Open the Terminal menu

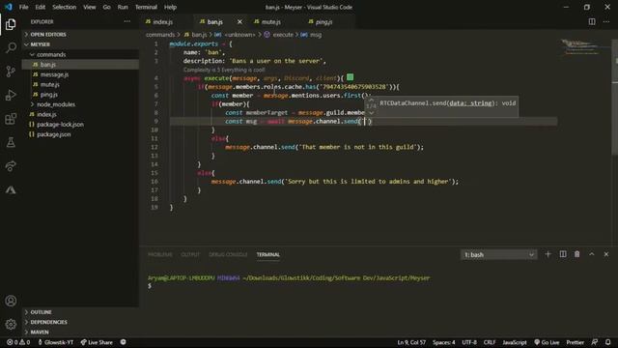(x=146, y=7)
